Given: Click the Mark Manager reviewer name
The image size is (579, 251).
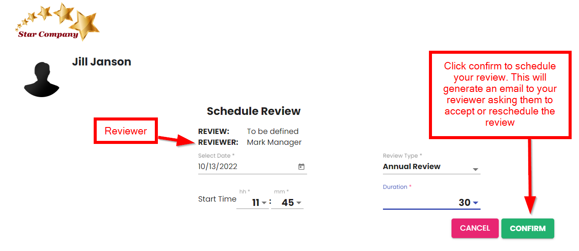Looking at the screenshot, I should (x=274, y=142).
